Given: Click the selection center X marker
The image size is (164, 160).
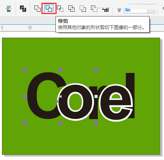Looking at the screenshot, I should click(x=61, y=96).
